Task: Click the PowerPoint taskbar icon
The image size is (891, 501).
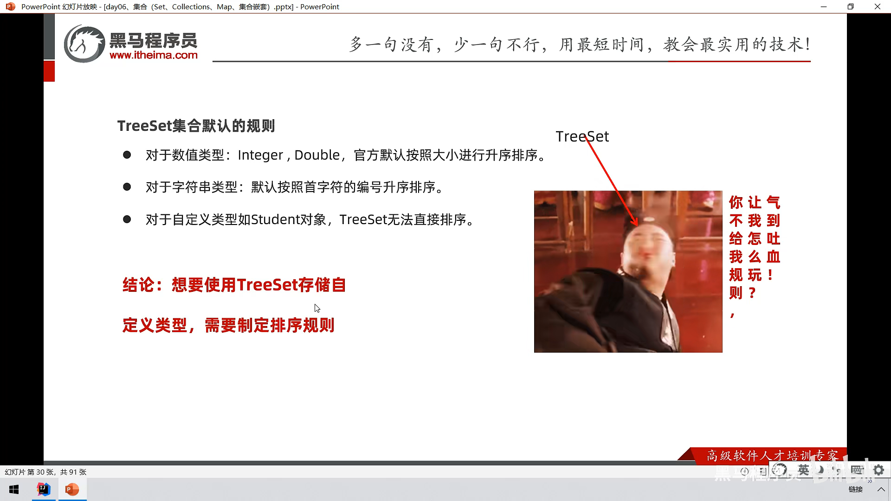Action: click(x=72, y=489)
